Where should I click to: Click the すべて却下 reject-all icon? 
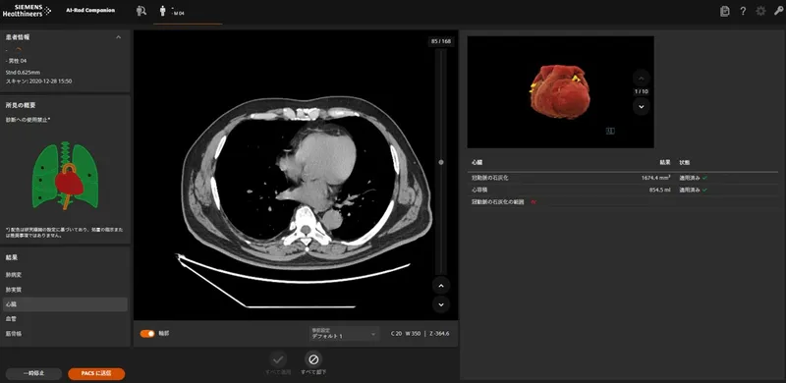pyautogui.click(x=313, y=358)
